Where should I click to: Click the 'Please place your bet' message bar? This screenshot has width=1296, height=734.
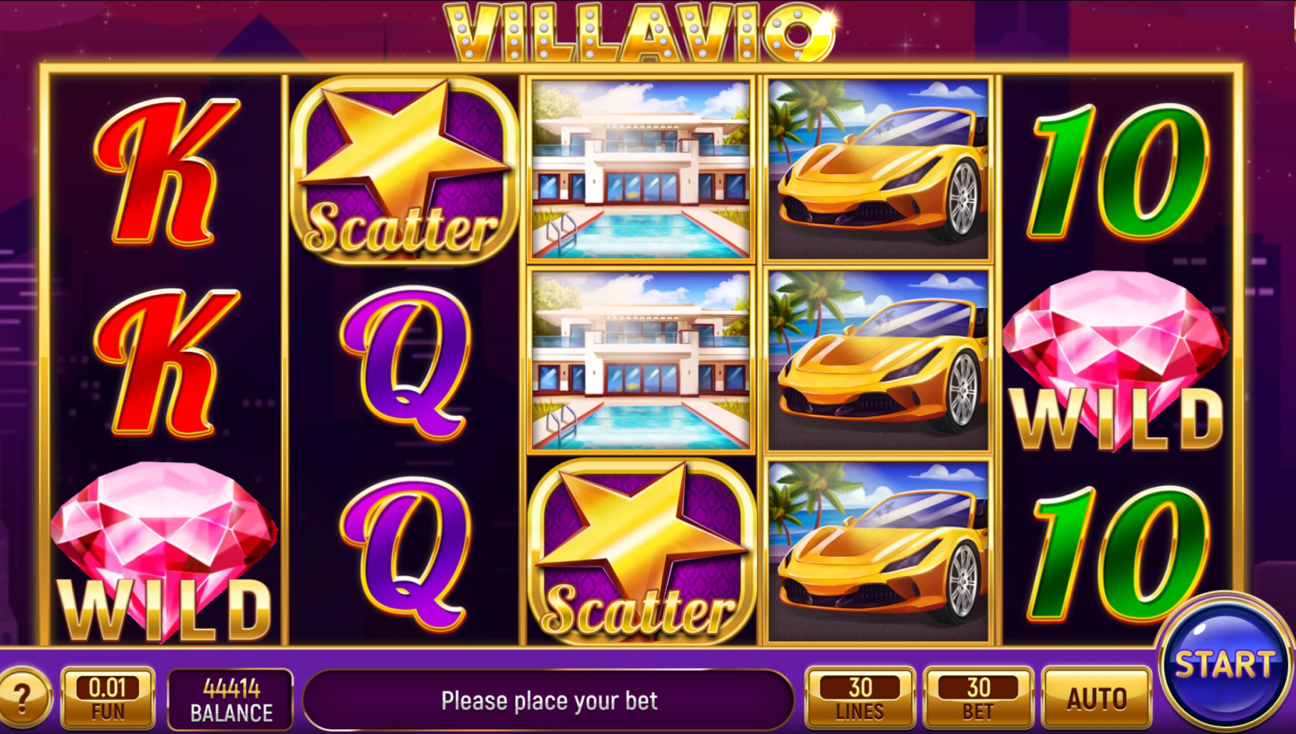[549, 701]
